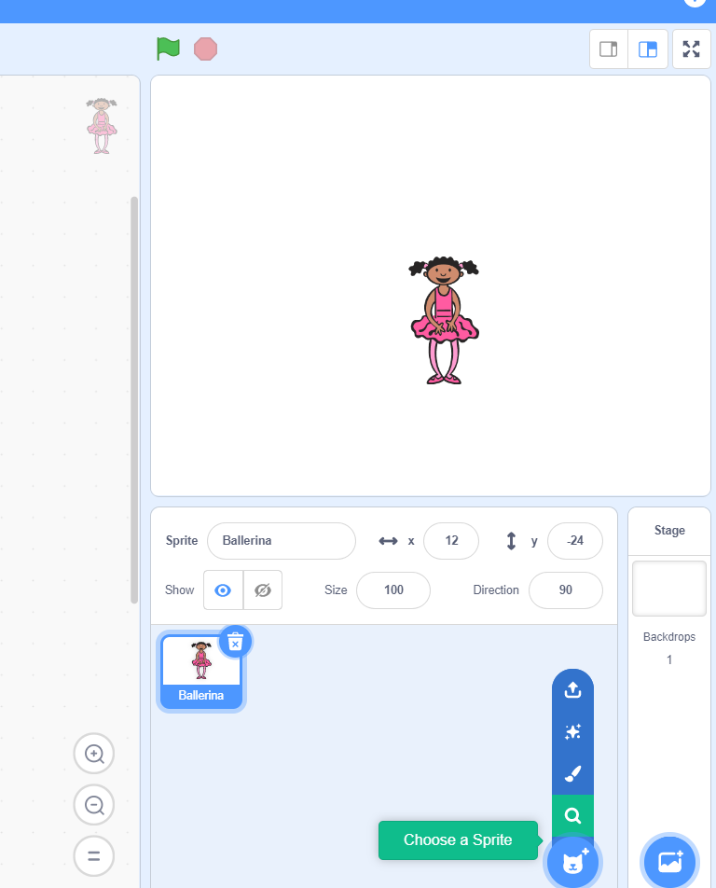
Task: Zoom out of the code workspace
Action: (x=94, y=805)
